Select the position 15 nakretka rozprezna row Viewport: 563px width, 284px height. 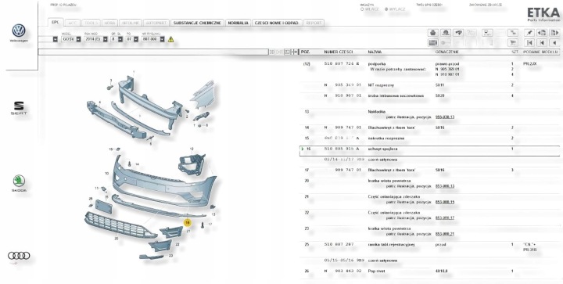[429, 138]
